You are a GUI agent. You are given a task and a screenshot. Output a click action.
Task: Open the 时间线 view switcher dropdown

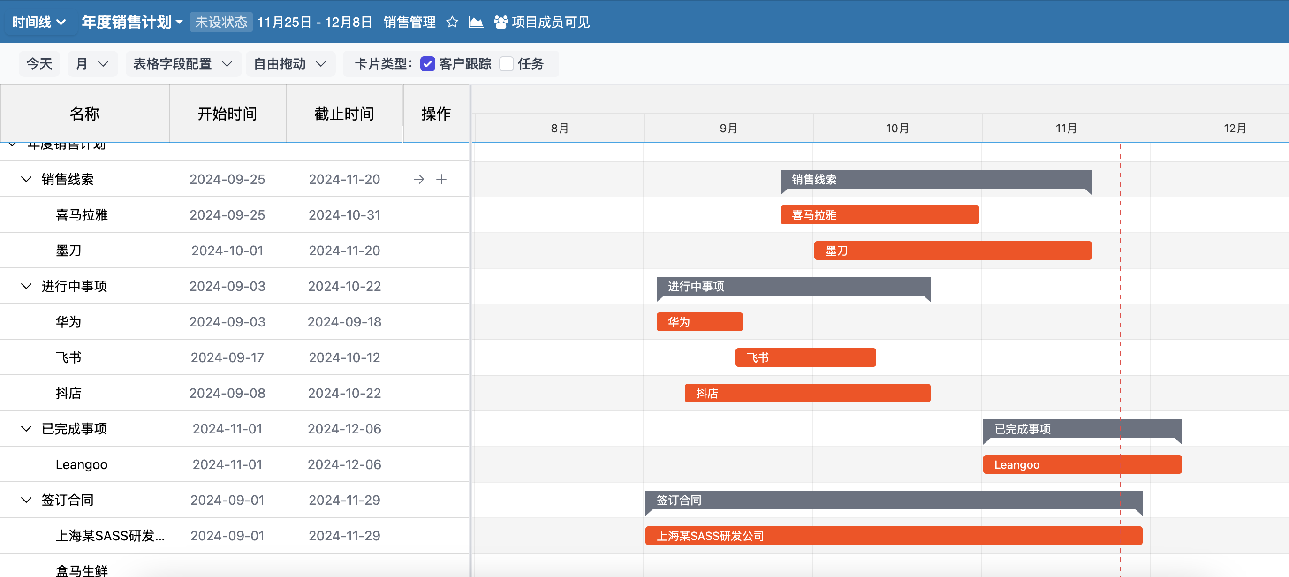click(39, 22)
